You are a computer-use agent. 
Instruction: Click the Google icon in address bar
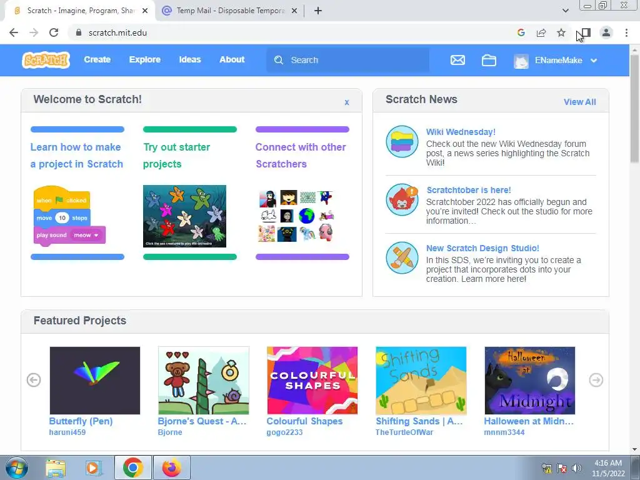521,32
